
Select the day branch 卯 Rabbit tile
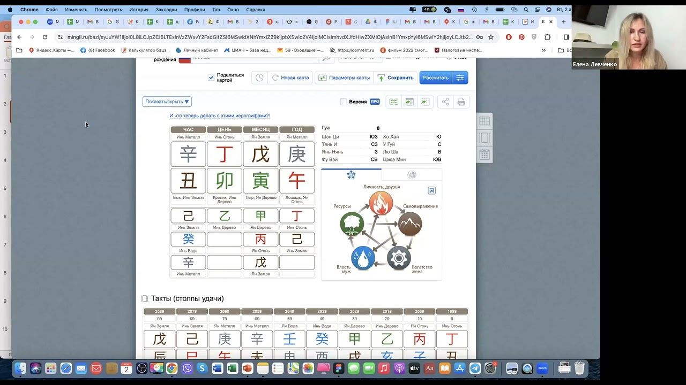point(225,181)
